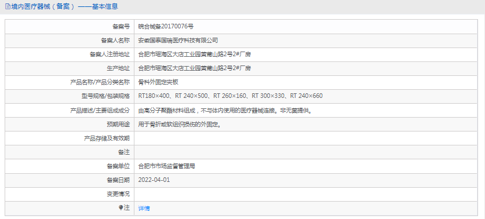The height and width of the screenshot is (219, 485).
Task: Click the empty 变更情况 value cell
Action: click(306, 194)
